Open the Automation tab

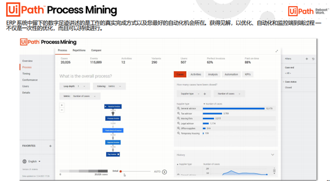[x=231, y=74]
